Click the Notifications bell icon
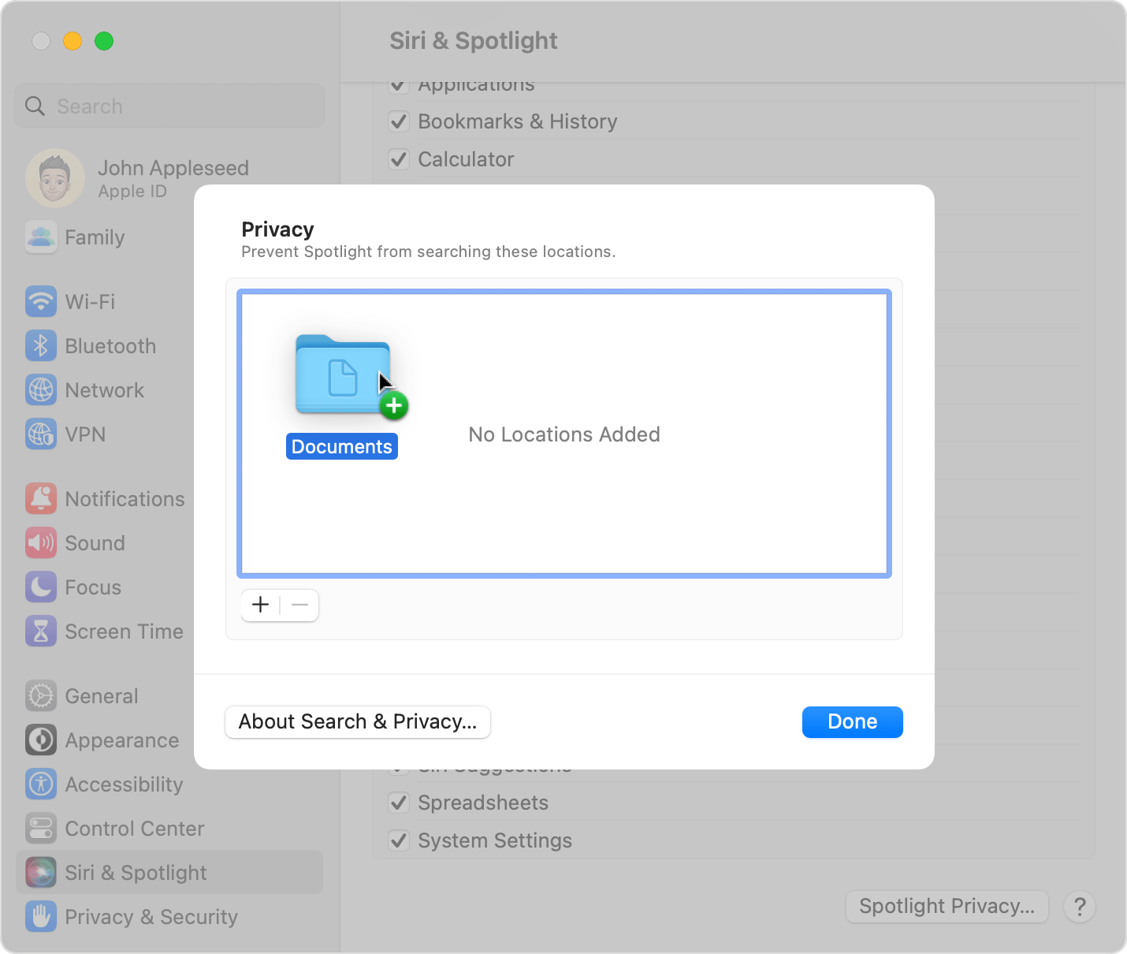The height and width of the screenshot is (954, 1127). point(41,498)
